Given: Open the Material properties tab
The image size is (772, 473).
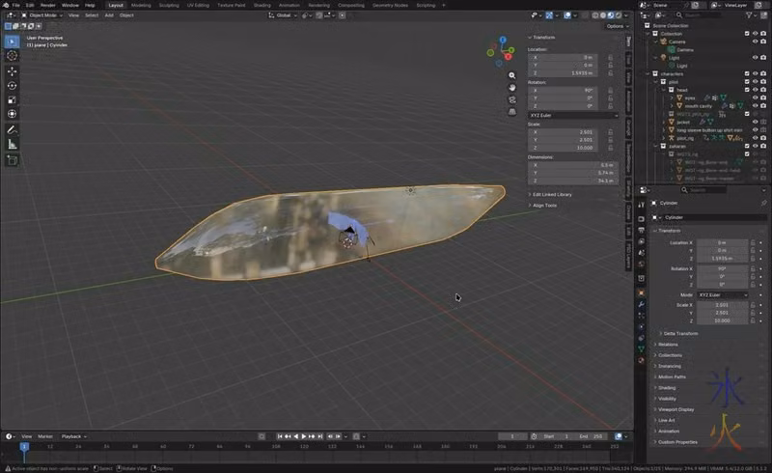Looking at the screenshot, I should point(641,360).
